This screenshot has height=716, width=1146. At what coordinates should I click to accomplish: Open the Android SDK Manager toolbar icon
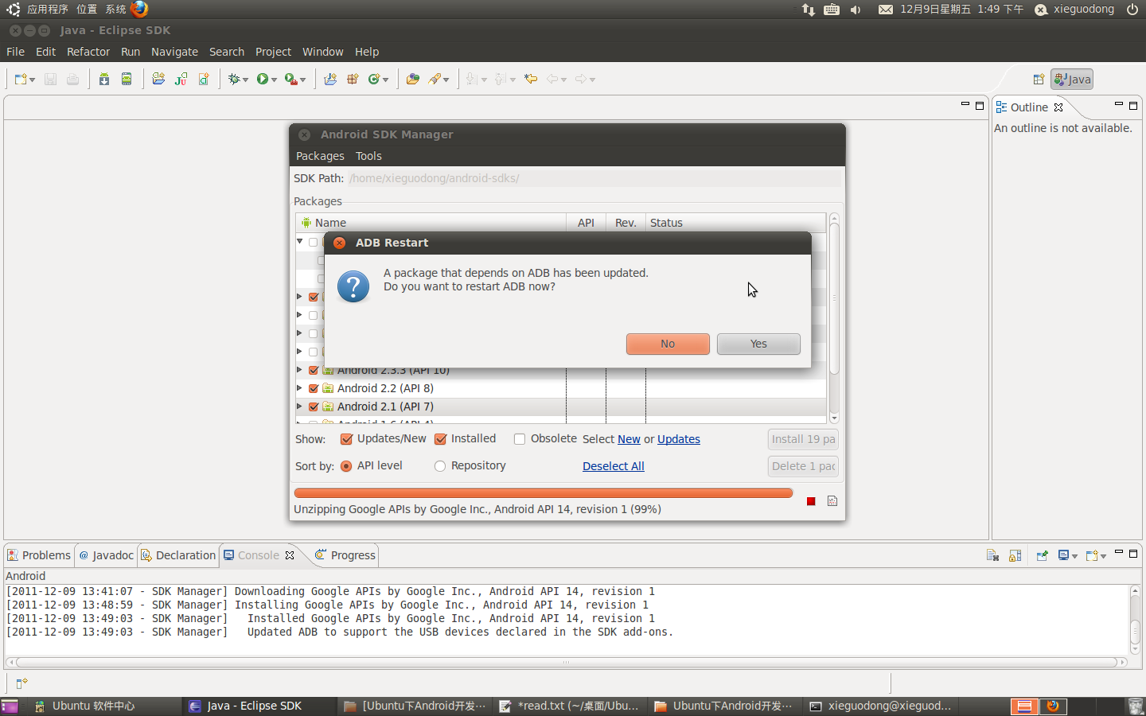pyautogui.click(x=104, y=79)
